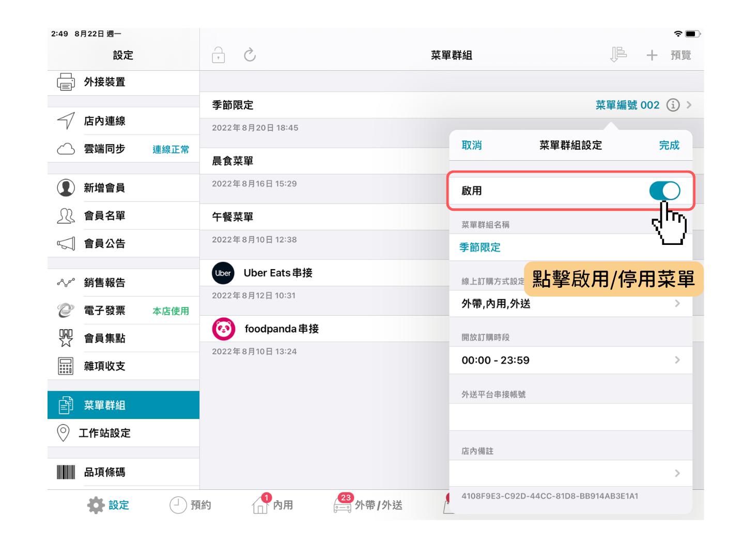Switch to the 外帶/外送 tab
The width and height of the screenshot is (744, 558).
point(368,505)
